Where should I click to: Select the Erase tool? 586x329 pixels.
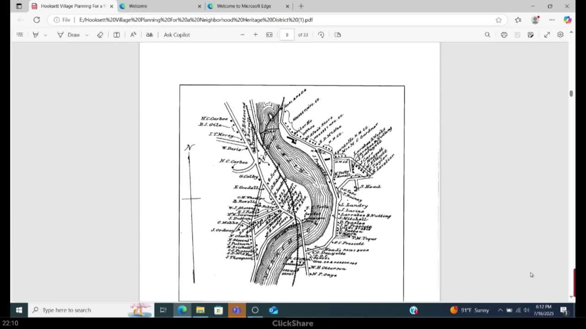click(x=100, y=35)
